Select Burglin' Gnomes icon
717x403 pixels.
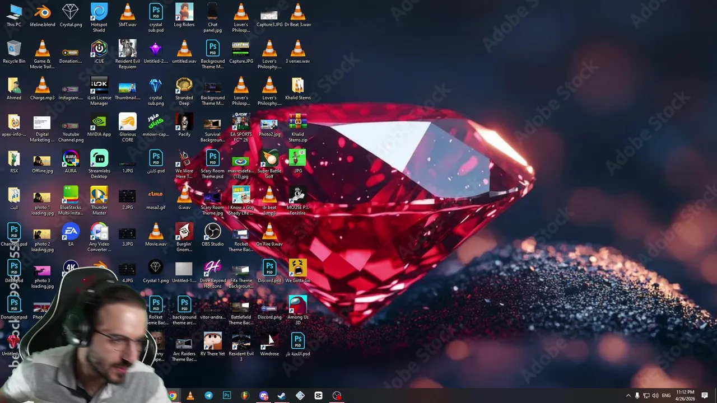[184, 237]
